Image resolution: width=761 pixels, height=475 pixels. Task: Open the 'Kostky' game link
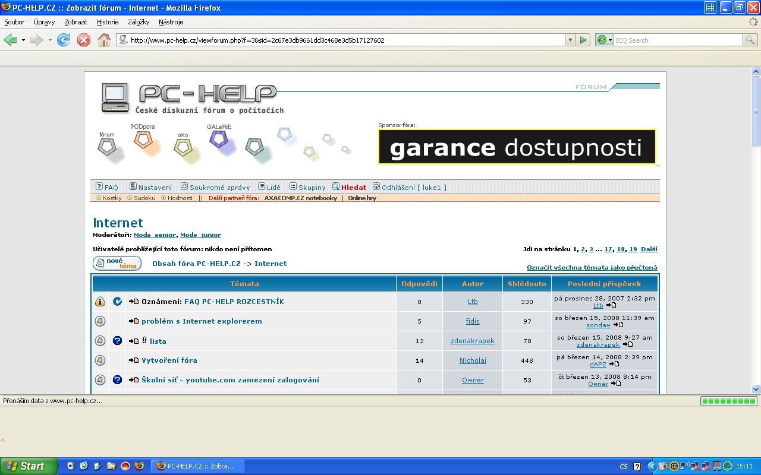click(112, 198)
